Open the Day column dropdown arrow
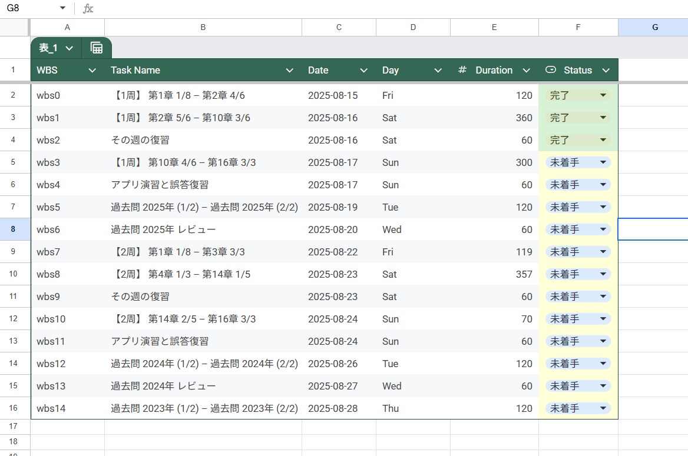688x456 pixels. click(438, 70)
